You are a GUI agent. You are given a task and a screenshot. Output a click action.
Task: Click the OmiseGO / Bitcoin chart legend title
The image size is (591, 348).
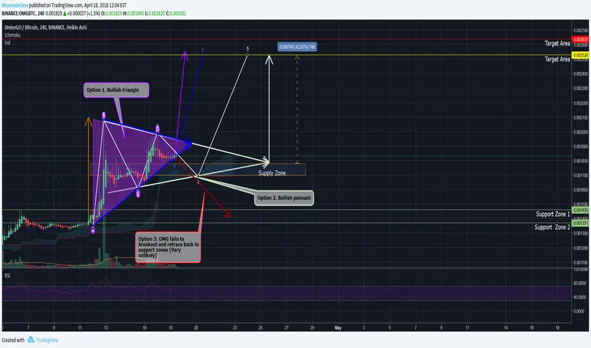click(46, 27)
